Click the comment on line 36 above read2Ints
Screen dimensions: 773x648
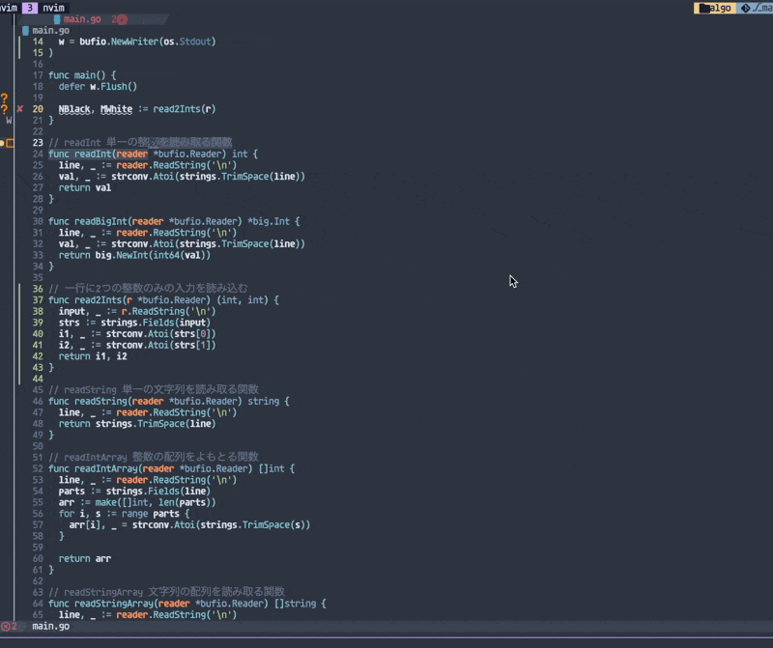(148, 289)
